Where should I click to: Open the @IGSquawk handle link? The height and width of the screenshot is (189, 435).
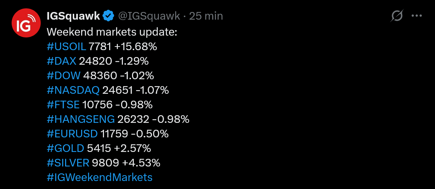[x=148, y=16]
